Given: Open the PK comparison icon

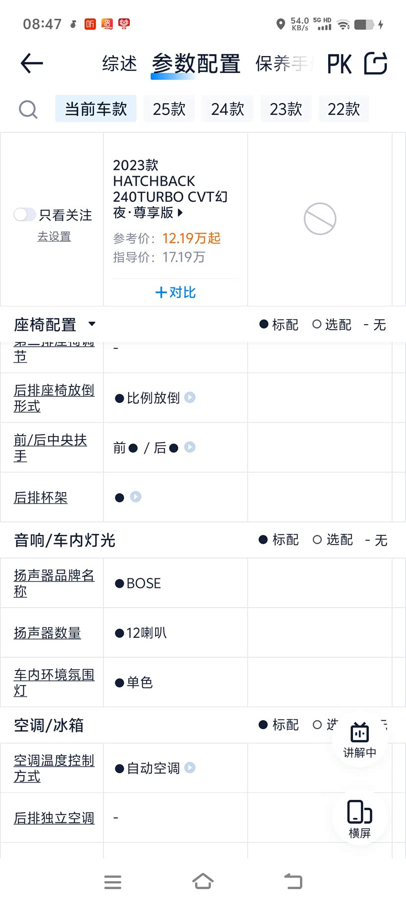Looking at the screenshot, I should tap(339, 64).
